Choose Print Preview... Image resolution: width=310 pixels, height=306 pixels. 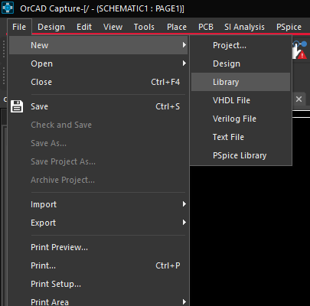[98, 247]
